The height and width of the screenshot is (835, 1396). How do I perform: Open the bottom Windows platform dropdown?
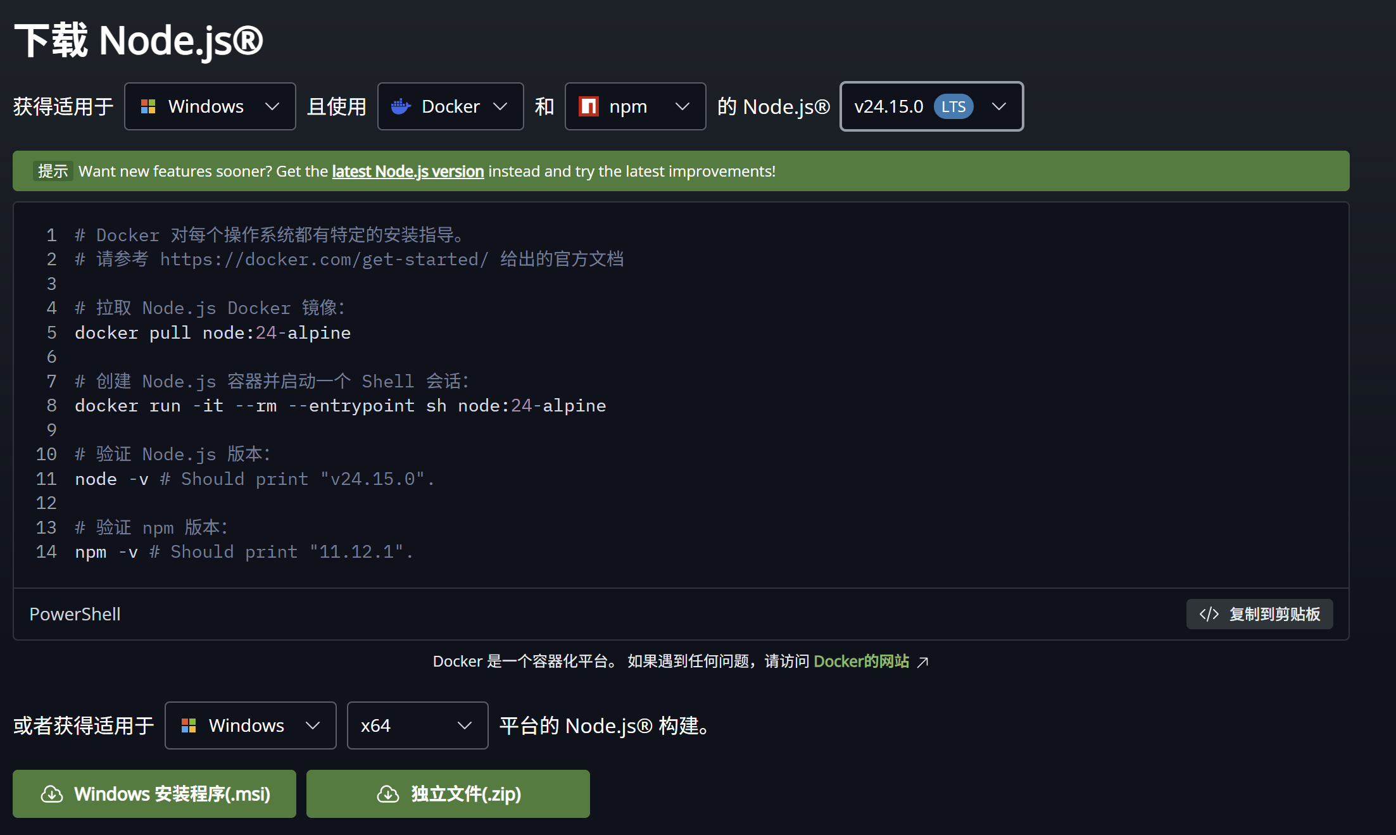(x=251, y=725)
